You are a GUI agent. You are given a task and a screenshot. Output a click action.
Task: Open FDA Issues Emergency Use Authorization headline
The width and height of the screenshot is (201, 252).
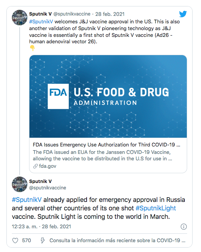tap(107, 145)
